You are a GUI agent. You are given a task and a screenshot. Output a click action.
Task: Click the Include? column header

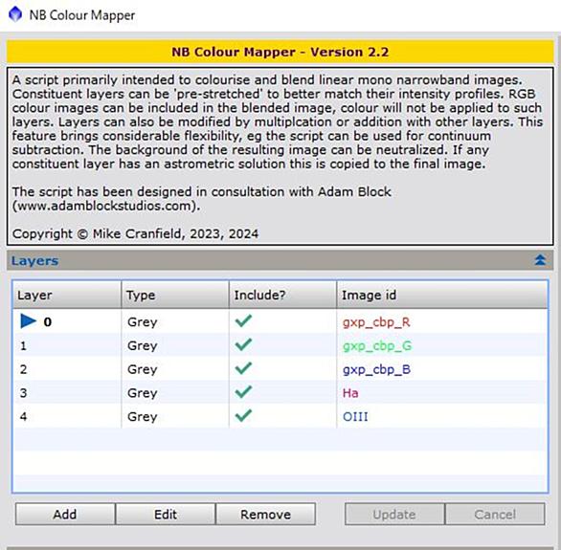(x=283, y=295)
